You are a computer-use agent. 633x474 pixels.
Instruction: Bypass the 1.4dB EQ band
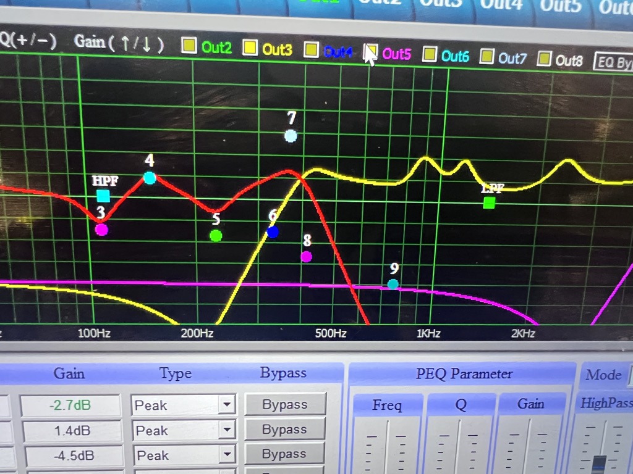[x=285, y=430]
